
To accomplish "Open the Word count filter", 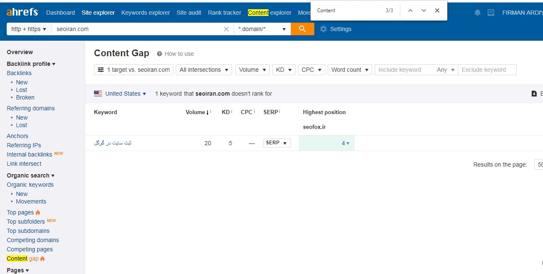I will pyautogui.click(x=350, y=70).
